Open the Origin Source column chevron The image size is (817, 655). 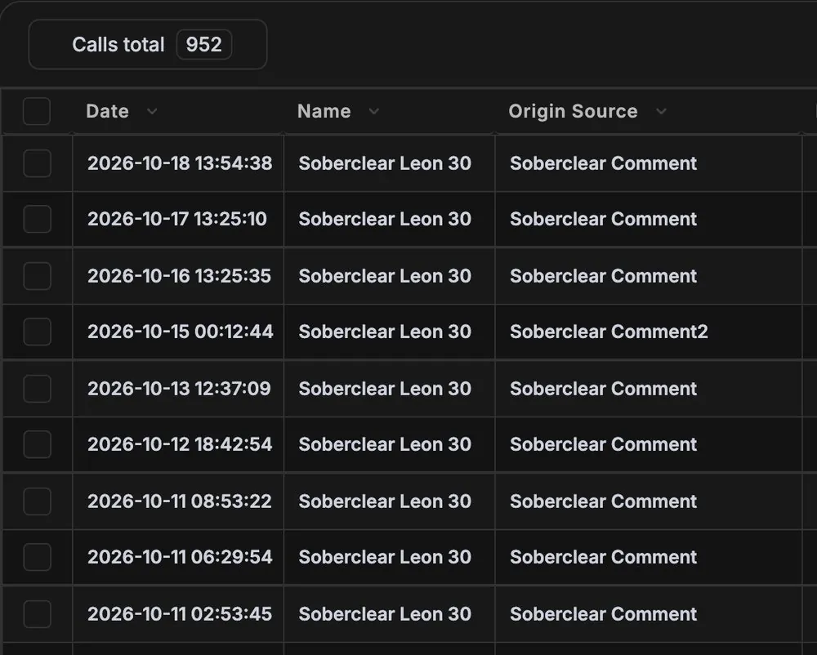661,111
